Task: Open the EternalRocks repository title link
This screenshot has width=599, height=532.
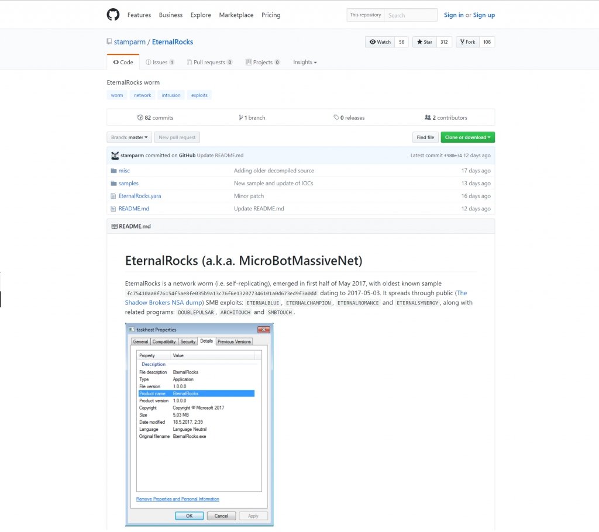Action: point(173,42)
